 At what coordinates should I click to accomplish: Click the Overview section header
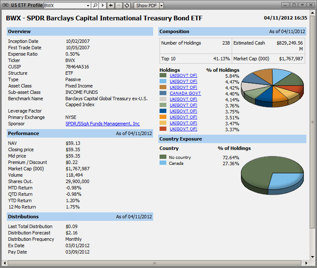point(80,31)
